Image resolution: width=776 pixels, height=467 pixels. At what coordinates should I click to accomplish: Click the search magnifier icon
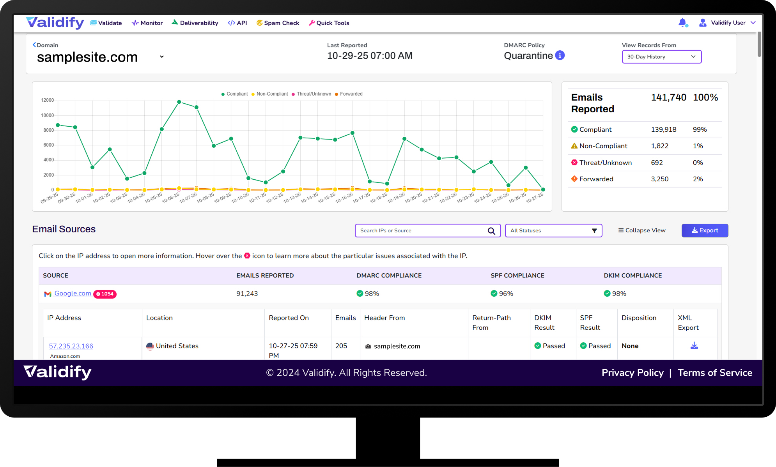[491, 231]
